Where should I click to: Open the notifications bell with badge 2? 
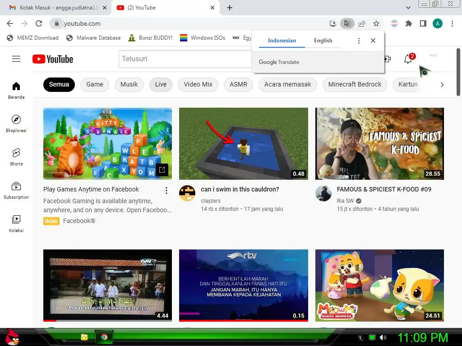pos(409,59)
